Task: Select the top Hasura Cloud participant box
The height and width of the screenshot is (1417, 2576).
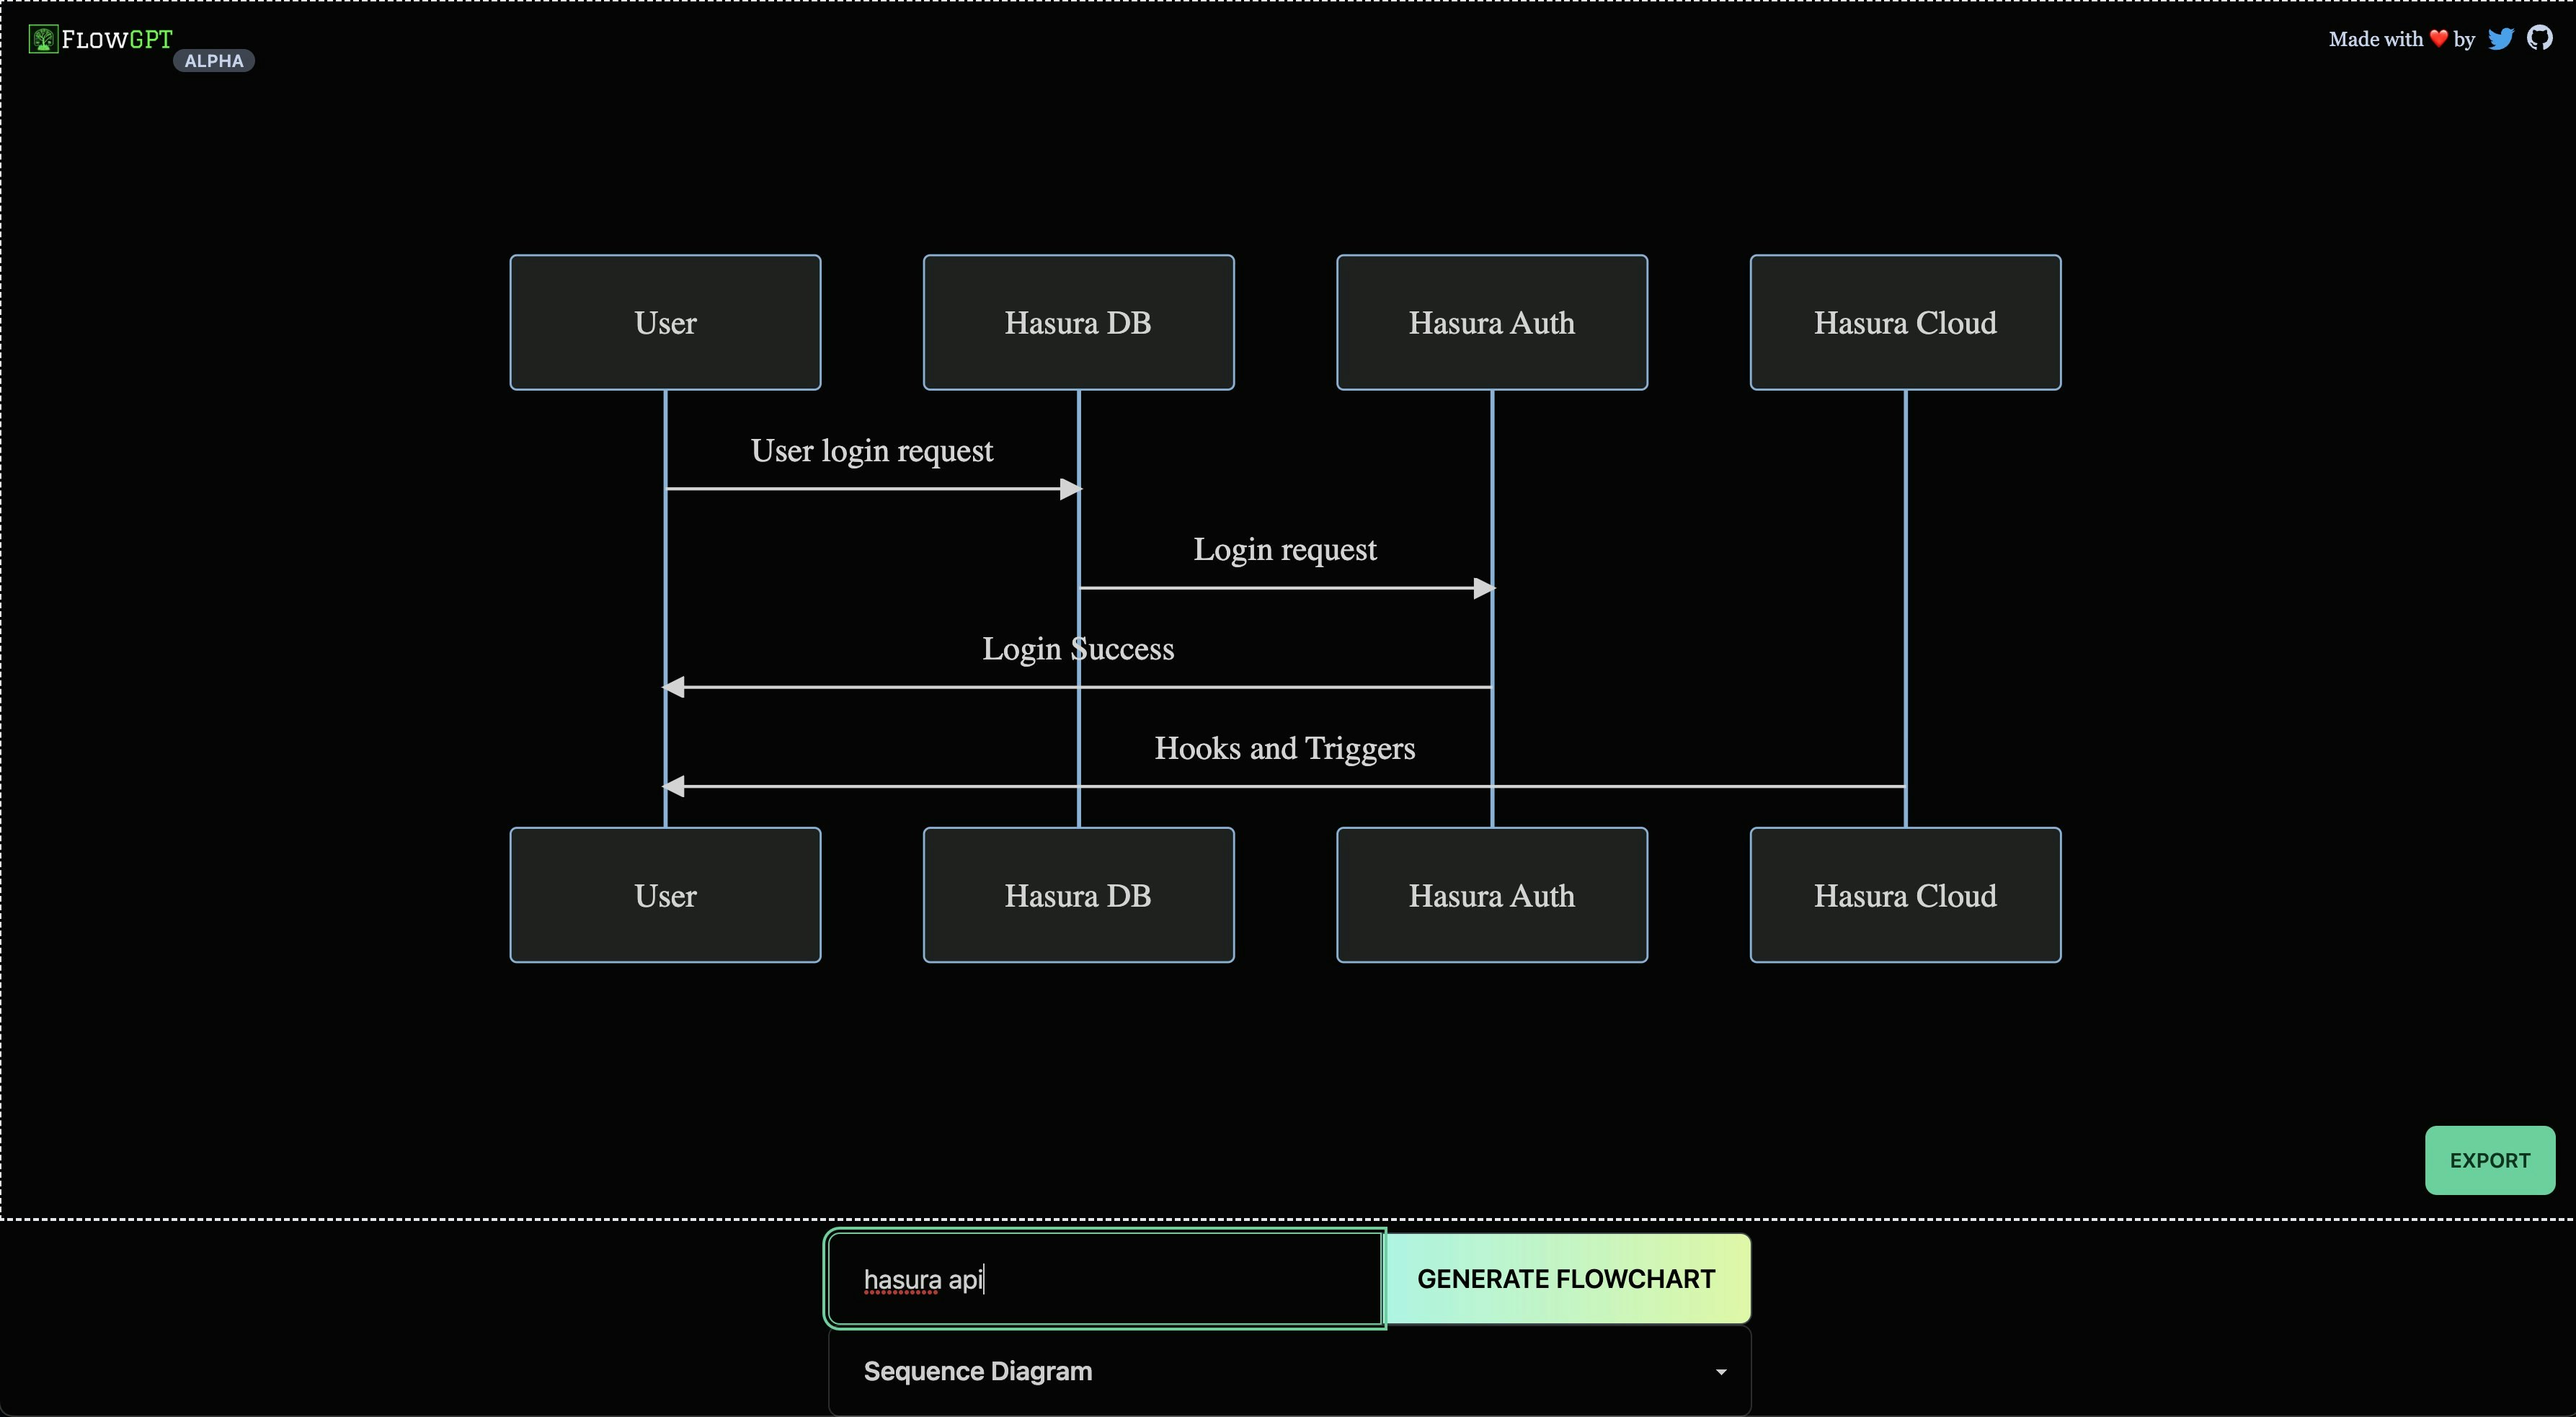Action: (1905, 322)
